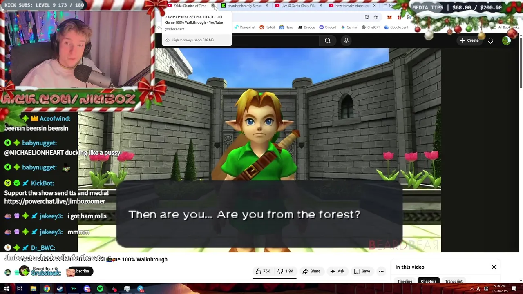
Task: Close the Zelda: Ocarina of Time tab
Action: pos(213,6)
